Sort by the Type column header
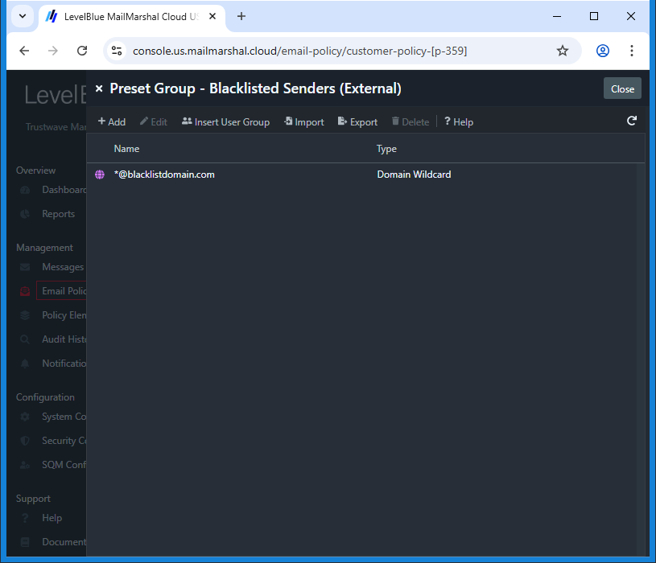Viewport: 656px width, 563px height. [386, 148]
